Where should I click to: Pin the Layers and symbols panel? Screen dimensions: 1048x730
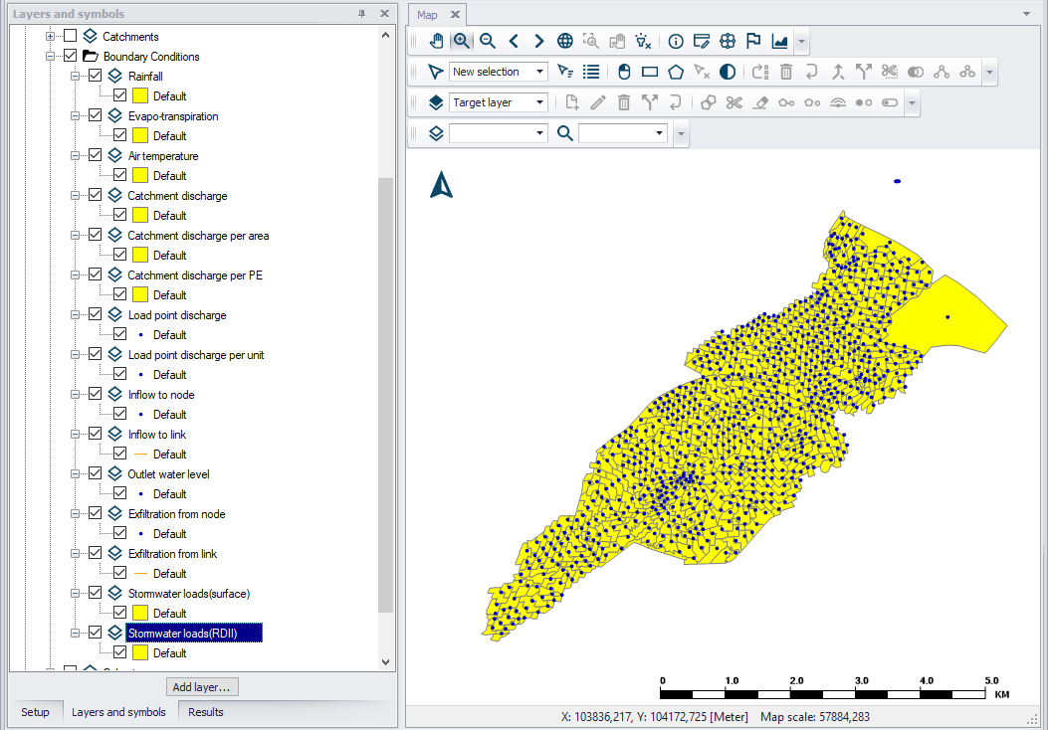[x=361, y=13]
